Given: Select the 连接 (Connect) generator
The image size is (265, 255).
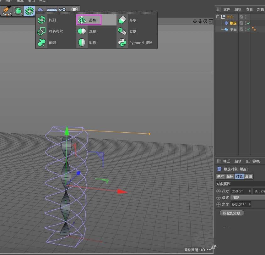Looking at the screenshot, I should point(92,31).
